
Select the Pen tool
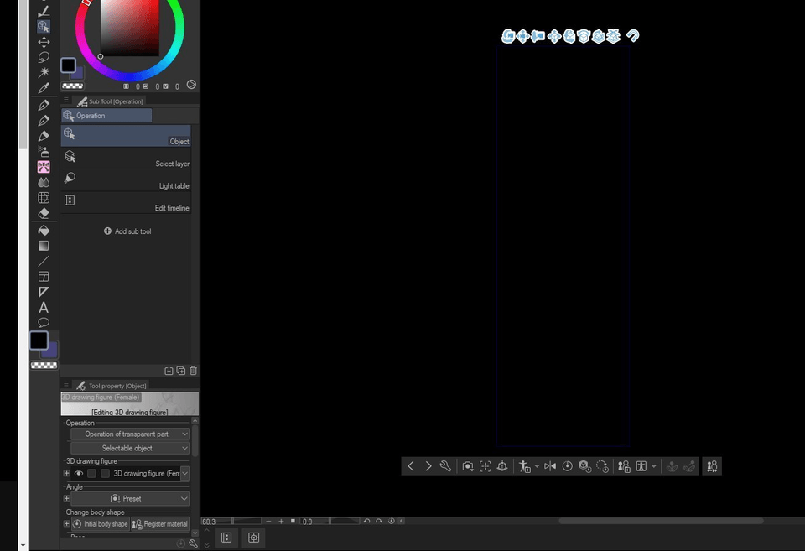point(44,106)
